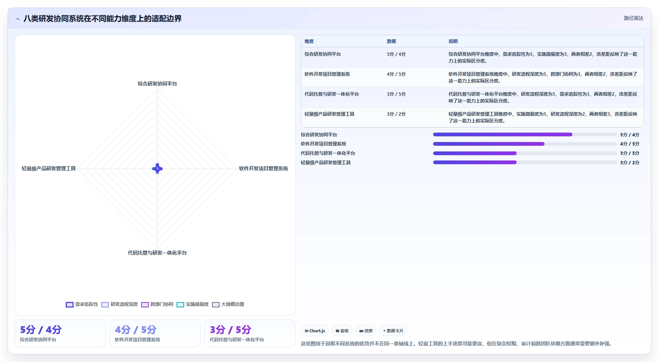Toggle the 大规模治理 legend item

tap(228, 304)
